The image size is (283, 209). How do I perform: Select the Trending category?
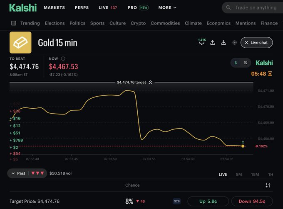coord(30,23)
